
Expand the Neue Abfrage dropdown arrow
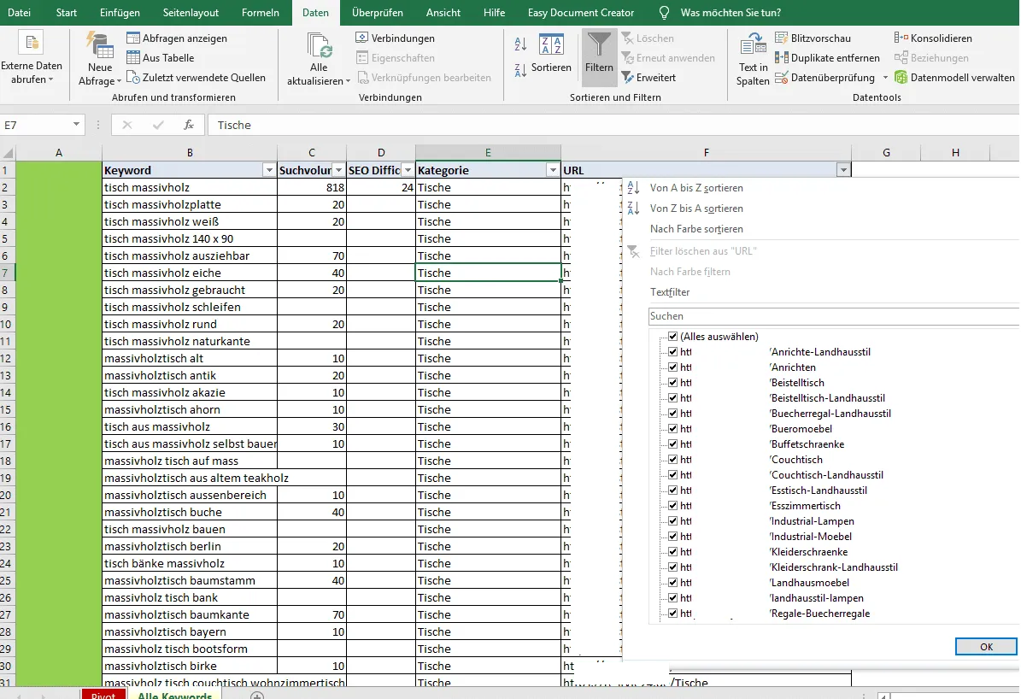pyautogui.click(x=119, y=81)
